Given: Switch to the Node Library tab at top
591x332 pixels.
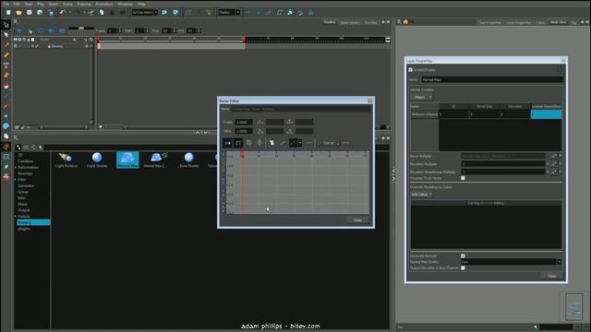Looking at the screenshot, I should tap(350, 22).
